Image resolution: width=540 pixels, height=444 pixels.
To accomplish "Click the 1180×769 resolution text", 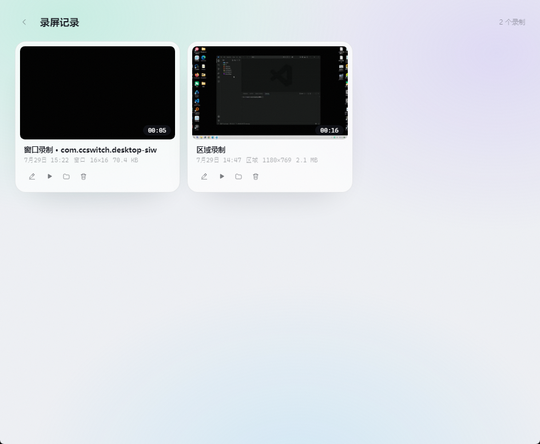I will coord(277,160).
